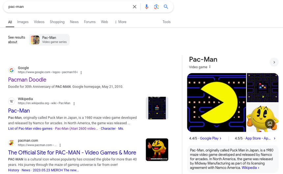Open the Pac-Man Video game series chip

49,40
